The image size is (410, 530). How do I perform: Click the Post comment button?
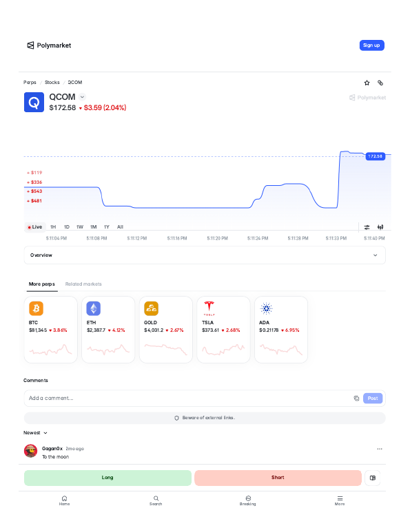(373, 398)
